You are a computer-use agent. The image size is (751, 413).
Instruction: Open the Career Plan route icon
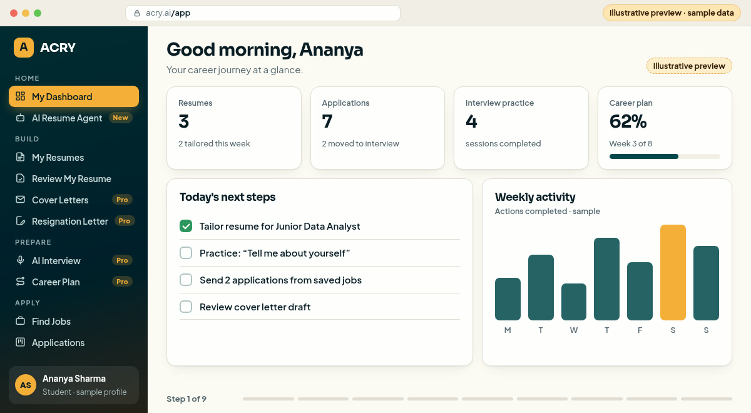(x=20, y=282)
